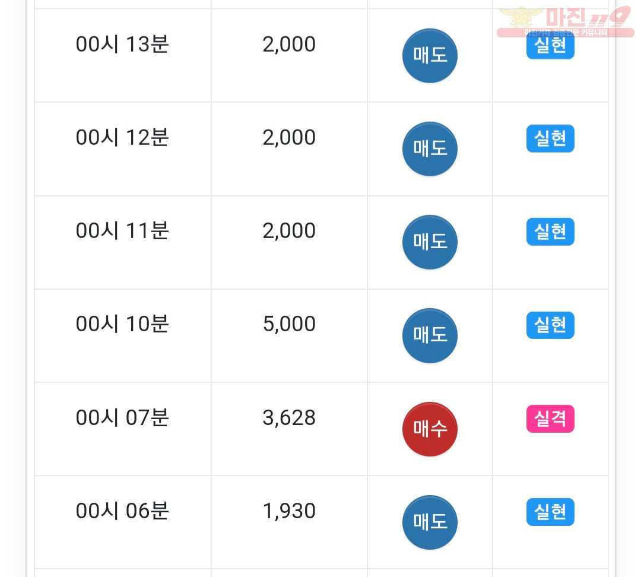
Task: Click the 5,000 amount cell
Action: coord(289,336)
